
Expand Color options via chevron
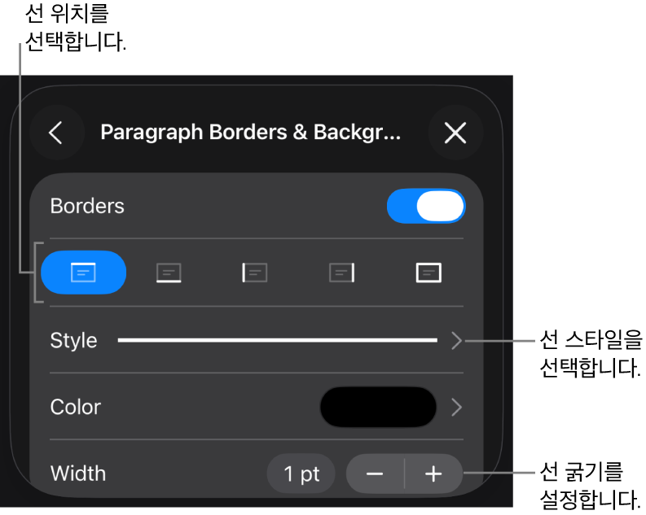point(456,408)
